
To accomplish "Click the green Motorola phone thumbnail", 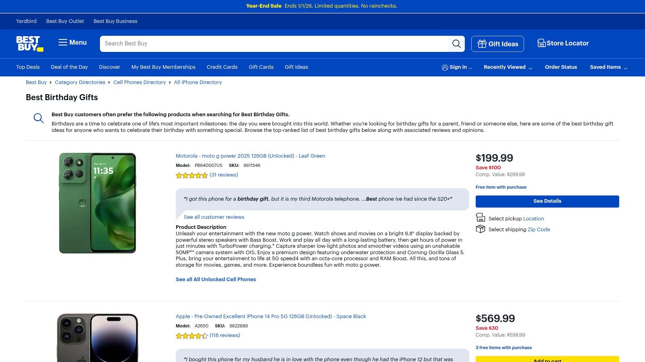I will tap(98, 203).
